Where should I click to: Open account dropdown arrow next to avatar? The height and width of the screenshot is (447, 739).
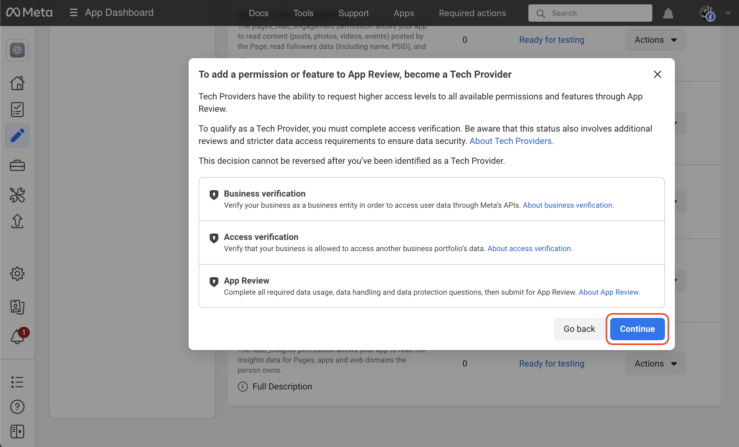pos(728,13)
